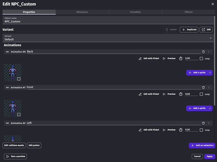Click frame duration field of Left animation
Viewport: 217px width, 162px height.
tap(191, 130)
